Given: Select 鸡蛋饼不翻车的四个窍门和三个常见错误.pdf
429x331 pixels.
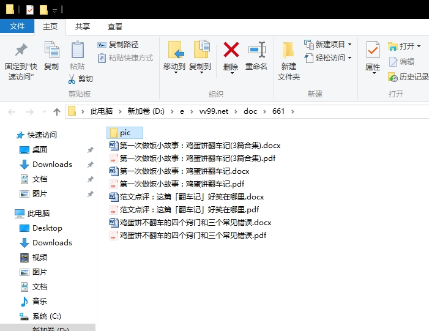Looking at the screenshot, I should (x=188, y=236).
